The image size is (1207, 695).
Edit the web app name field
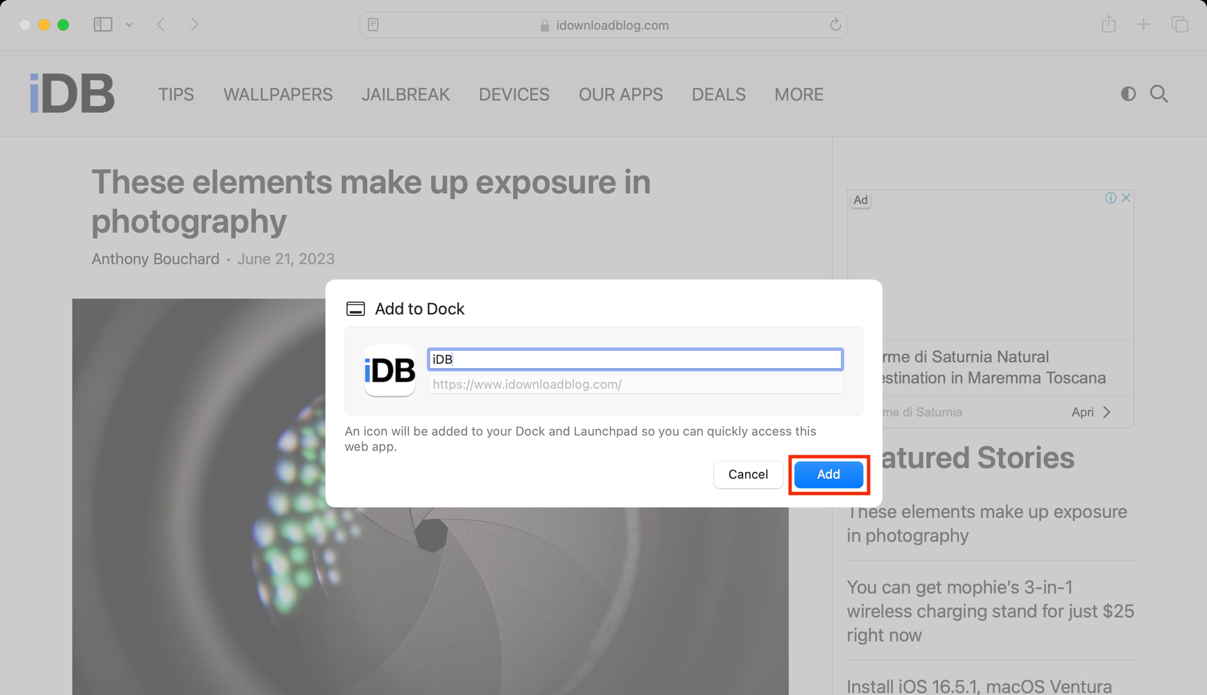[635, 359]
